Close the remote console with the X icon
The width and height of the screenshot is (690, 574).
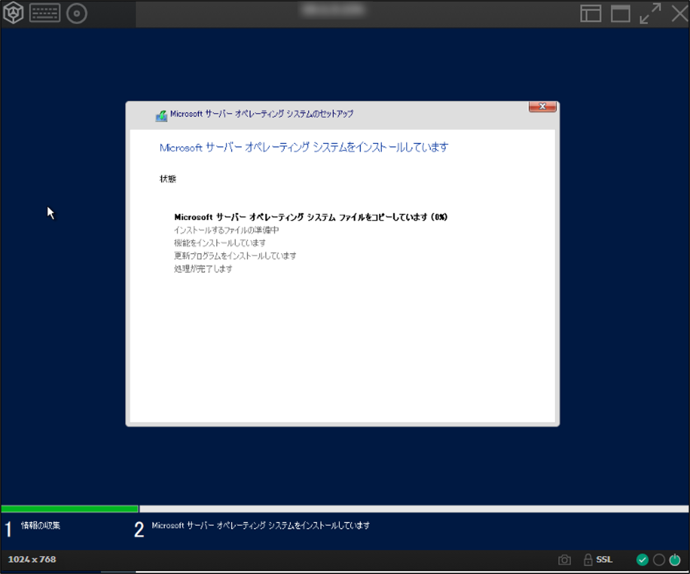(679, 13)
